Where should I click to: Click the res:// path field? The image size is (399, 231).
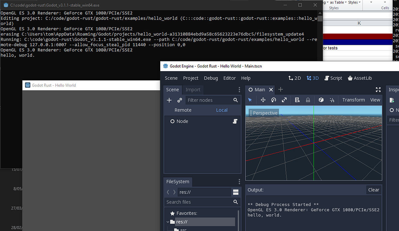click(x=204, y=192)
